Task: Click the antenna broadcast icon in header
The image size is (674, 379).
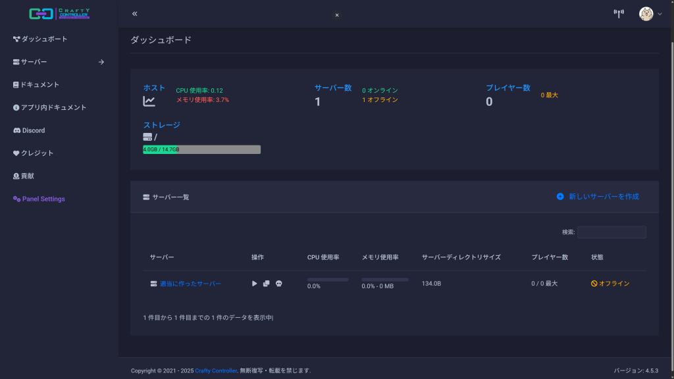Action: coord(618,14)
